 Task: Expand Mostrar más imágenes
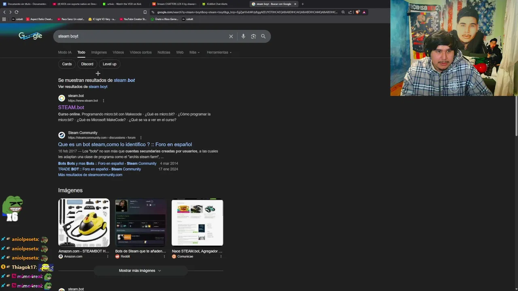(x=140, y=270)
